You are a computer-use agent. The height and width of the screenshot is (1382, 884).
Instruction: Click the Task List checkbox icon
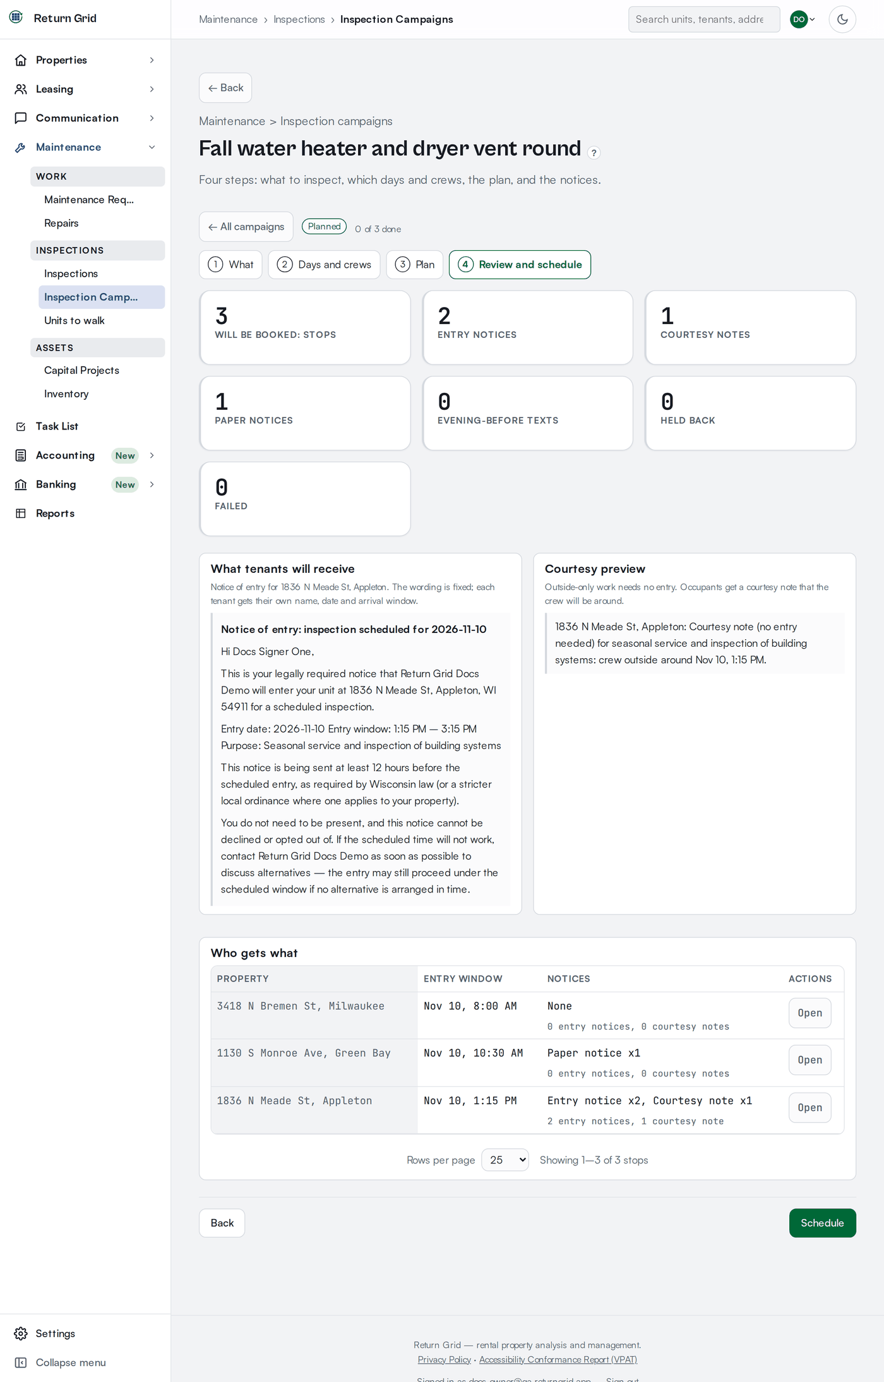[x=21, y=426]
